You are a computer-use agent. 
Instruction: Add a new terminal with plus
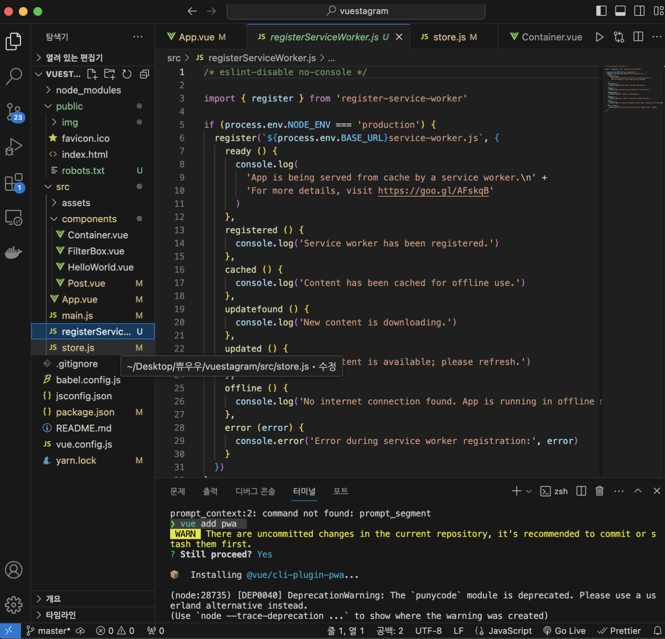[x=516, y=491]
